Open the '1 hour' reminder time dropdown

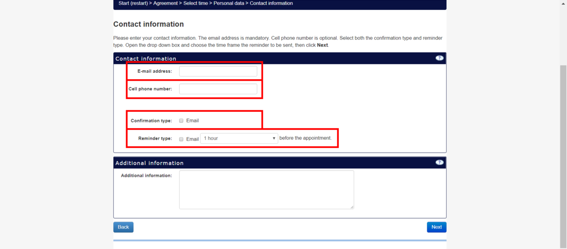pos(239,138)
